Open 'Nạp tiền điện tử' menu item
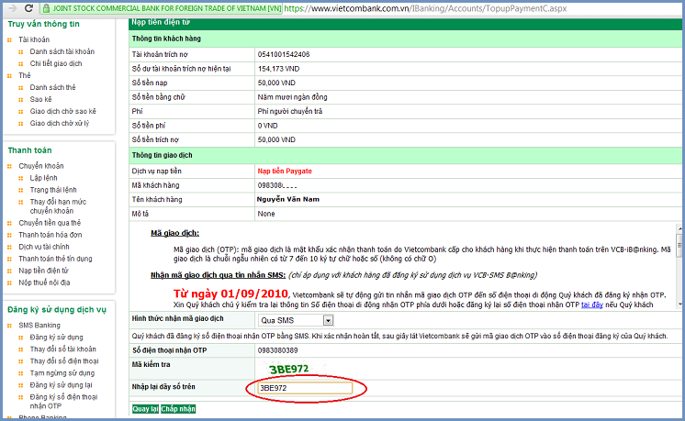685x421 pixels. pyautogui.click(x=45, y=271)
